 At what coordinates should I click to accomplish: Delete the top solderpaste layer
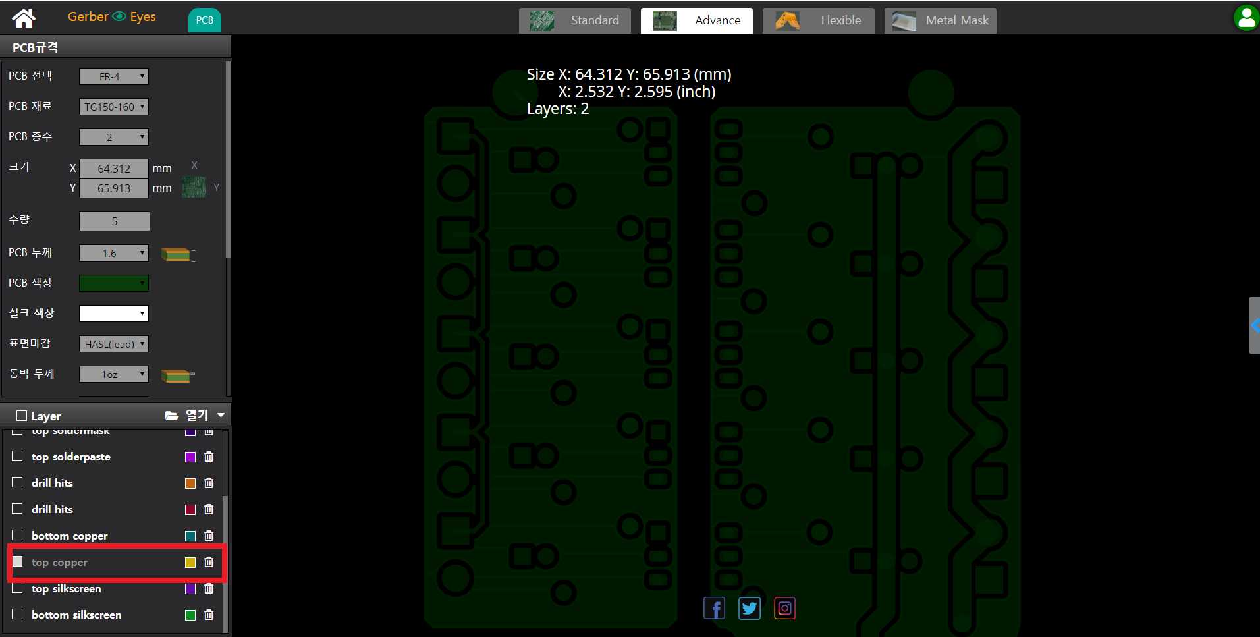[209, 457]
